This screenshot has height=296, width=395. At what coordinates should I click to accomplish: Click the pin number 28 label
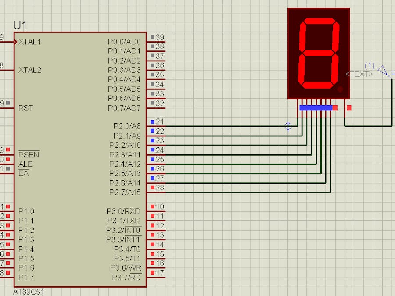[x=160, y=188]
